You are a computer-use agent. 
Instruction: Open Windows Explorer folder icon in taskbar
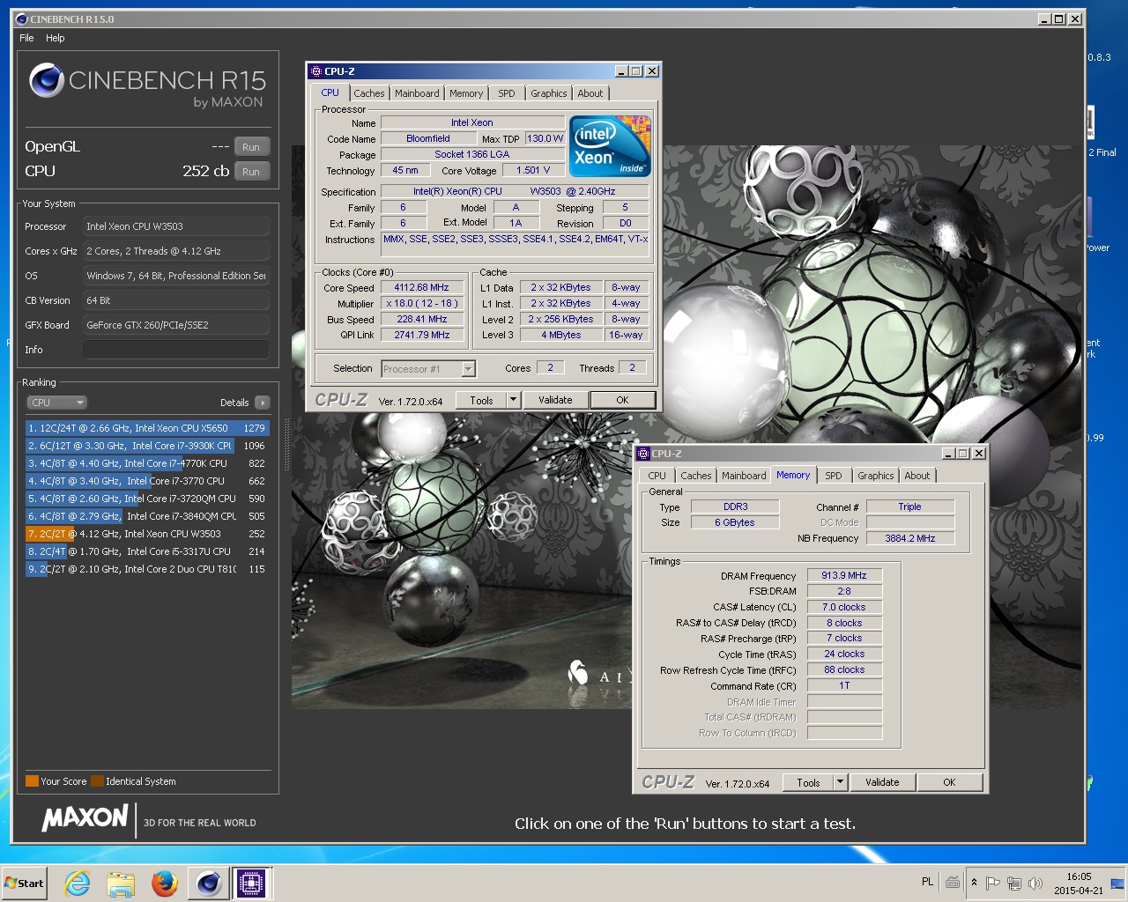point(121,883)
